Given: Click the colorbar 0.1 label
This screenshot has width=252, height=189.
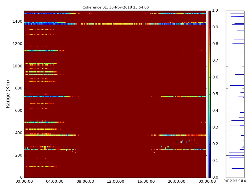Looking at the screenshot, I should coord(215,161).
